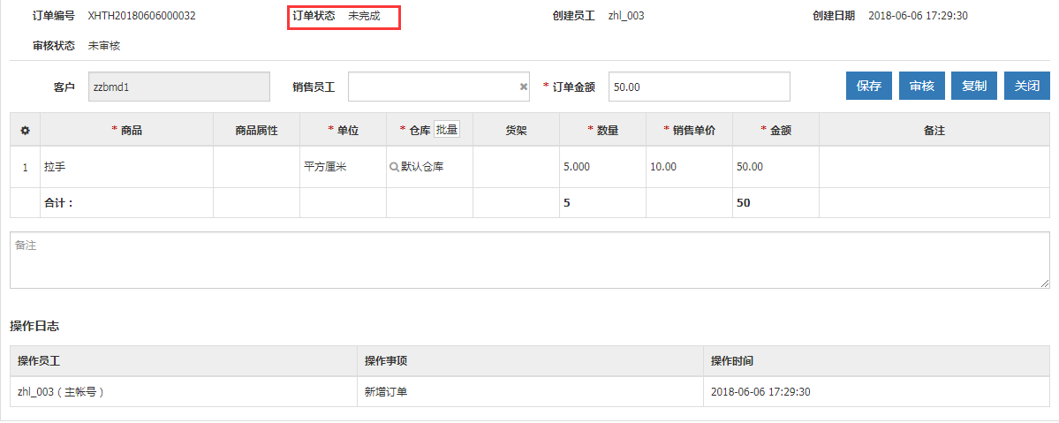Click the empty 货架 cell in row 1
The height and width of the screenshot is (423, 1059).
[516, 167]
